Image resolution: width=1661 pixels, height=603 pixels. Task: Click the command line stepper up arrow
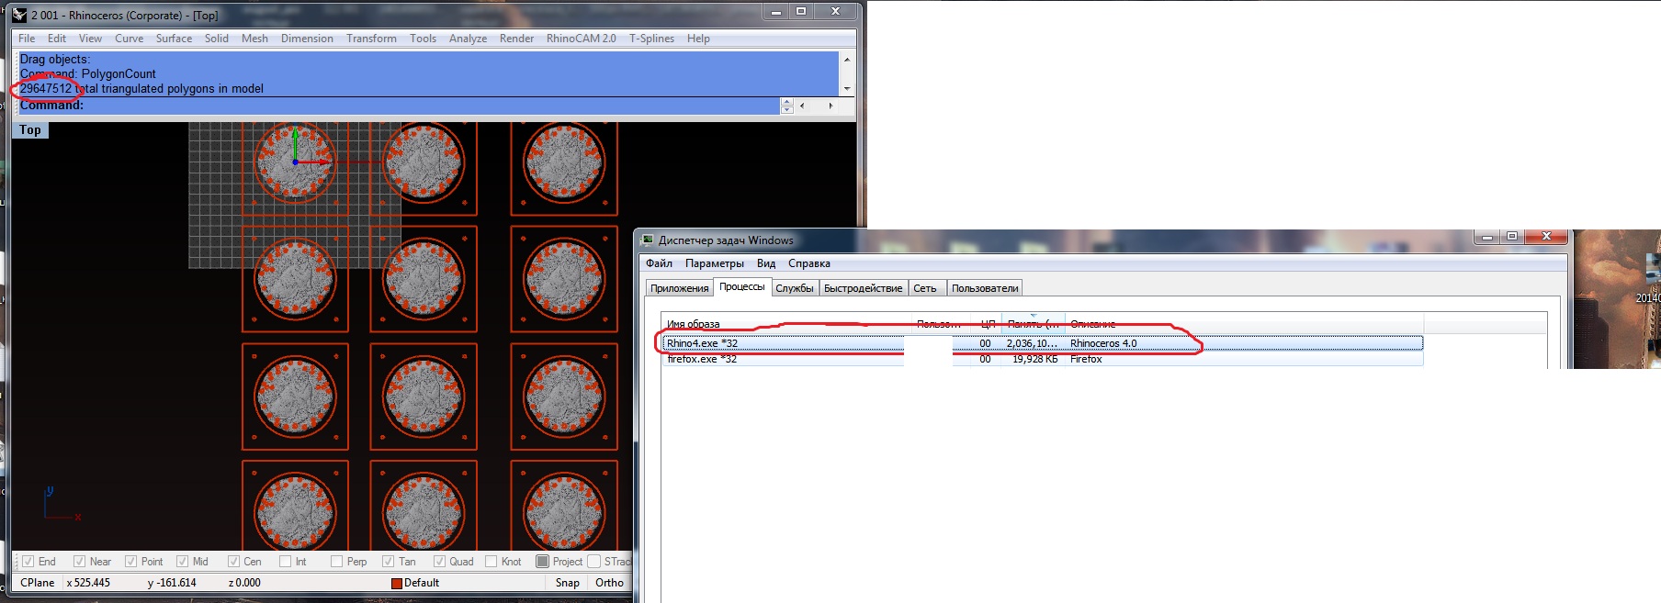click(786, 101)
